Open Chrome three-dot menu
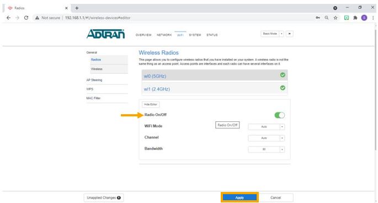 point(373,18)
